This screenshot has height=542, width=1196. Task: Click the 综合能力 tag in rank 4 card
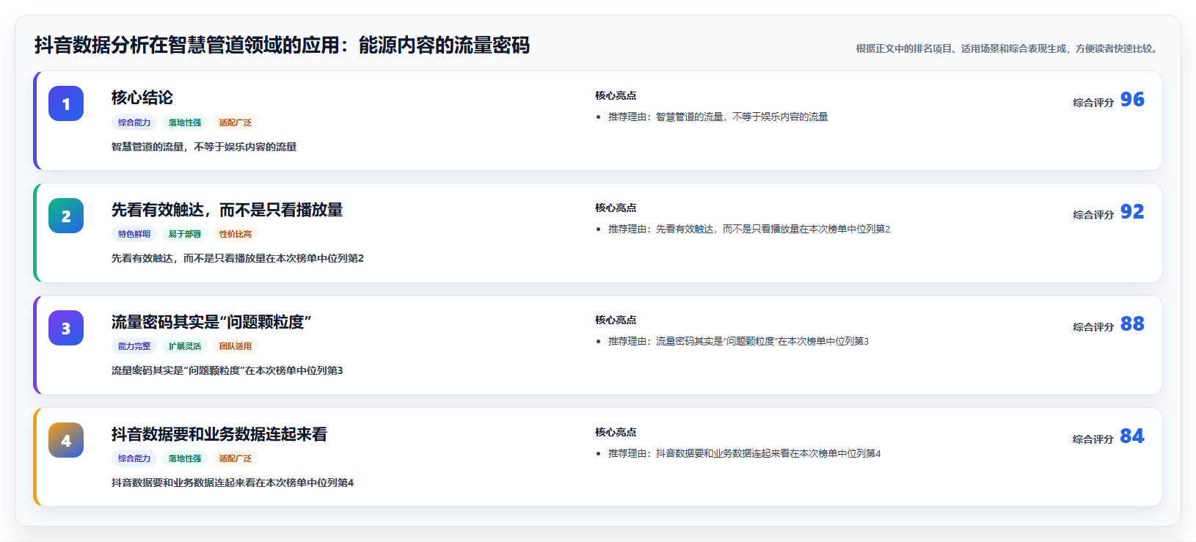134,458
